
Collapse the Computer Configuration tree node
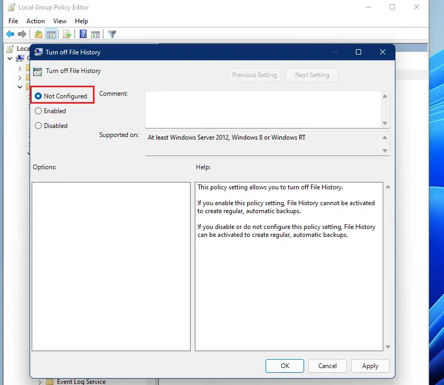[10, 59]
